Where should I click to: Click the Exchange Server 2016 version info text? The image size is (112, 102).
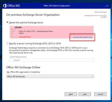[96, 16]
